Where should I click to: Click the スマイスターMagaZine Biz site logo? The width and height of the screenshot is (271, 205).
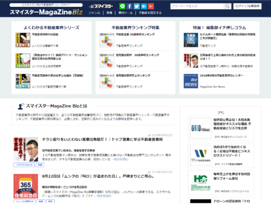46,12
